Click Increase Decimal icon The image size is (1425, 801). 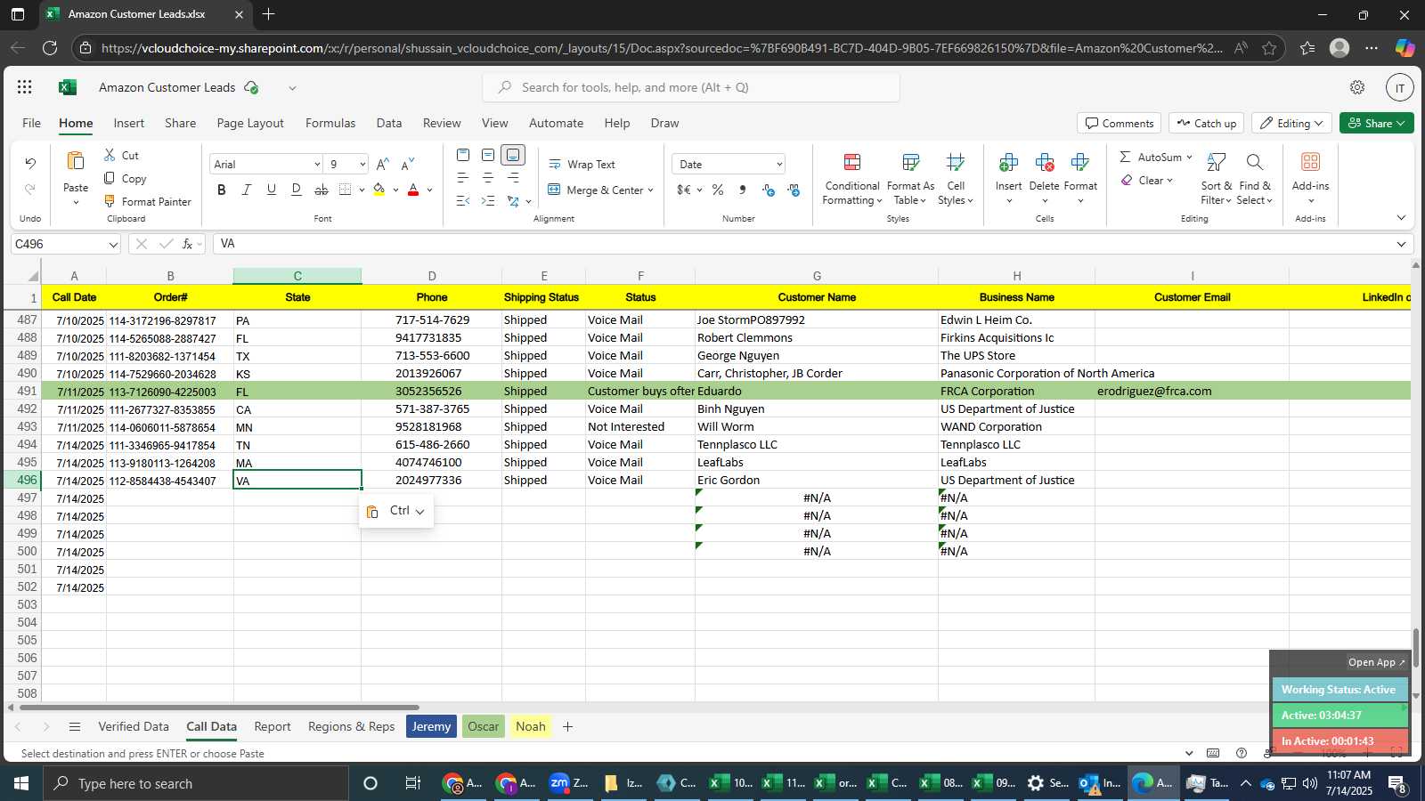[x=768, y=190]
